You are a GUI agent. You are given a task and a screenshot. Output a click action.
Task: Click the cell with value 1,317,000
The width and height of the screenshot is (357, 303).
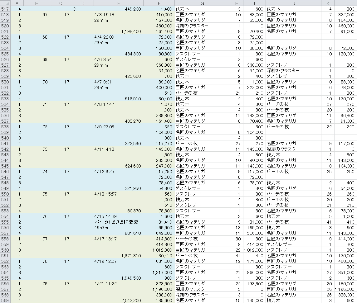[162, 272]
